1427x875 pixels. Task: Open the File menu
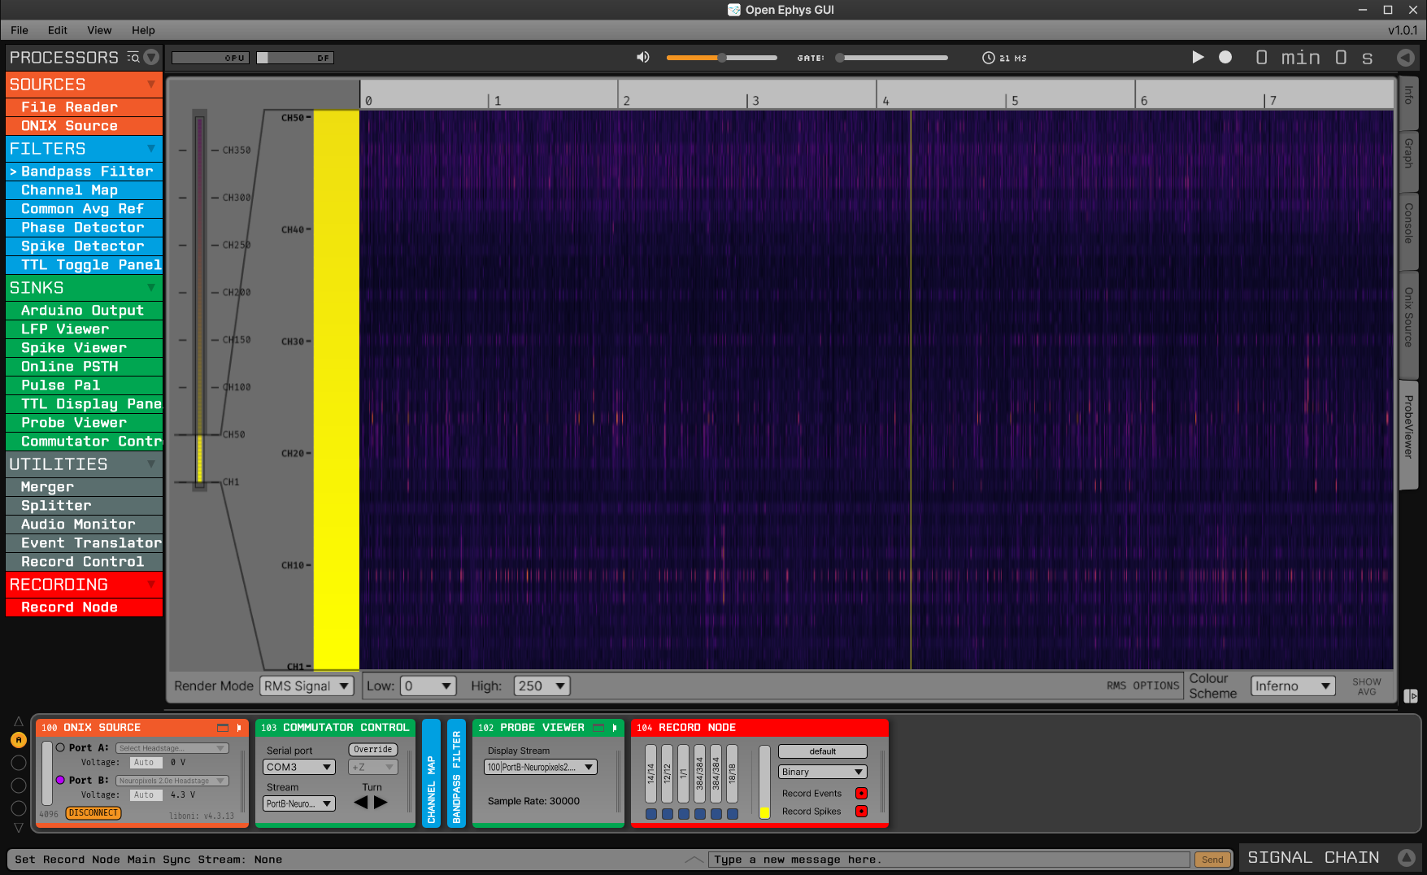coord(18,30)
